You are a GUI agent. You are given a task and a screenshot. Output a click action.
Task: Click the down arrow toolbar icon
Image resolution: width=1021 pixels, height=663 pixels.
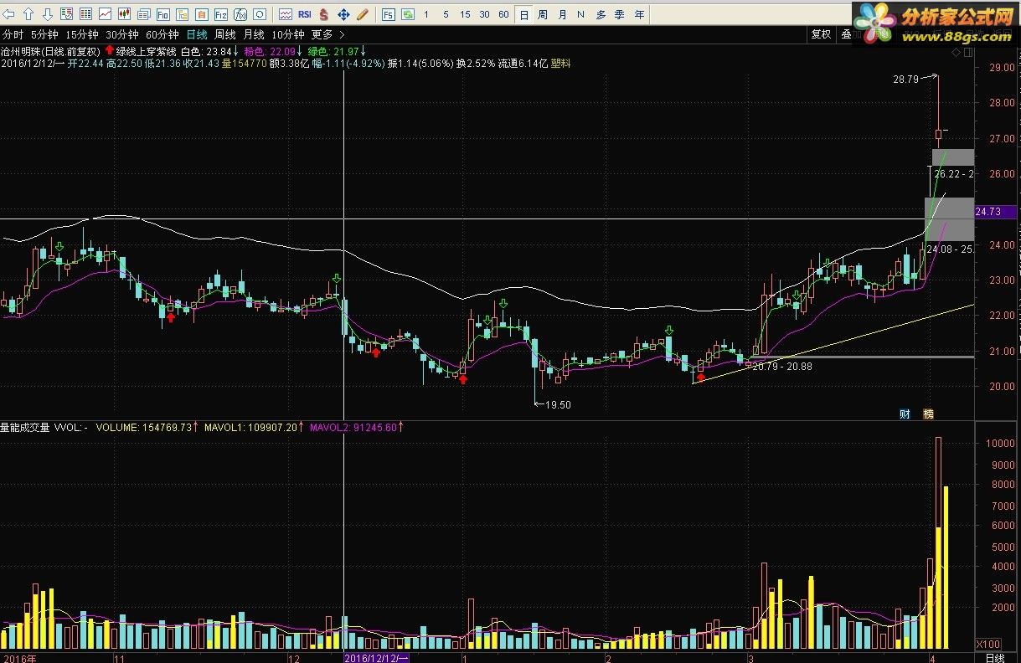click(x=47, y=14)
